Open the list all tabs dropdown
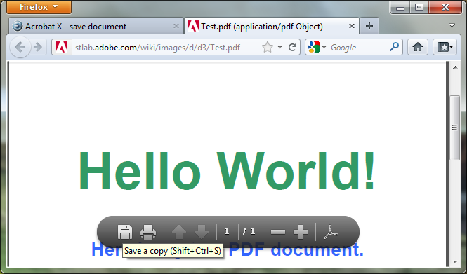 click(452, 25)
